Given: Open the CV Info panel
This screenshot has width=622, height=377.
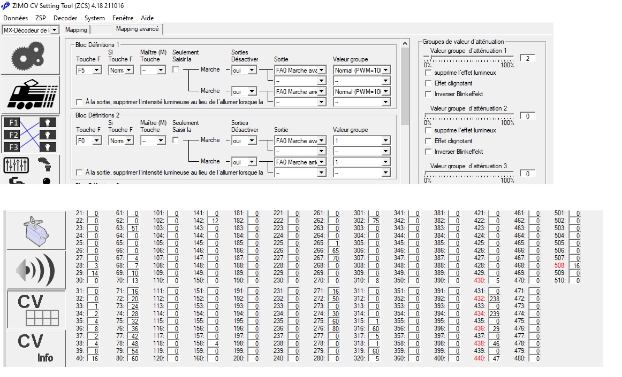Looking at the screenshot, I should point(33,348).
